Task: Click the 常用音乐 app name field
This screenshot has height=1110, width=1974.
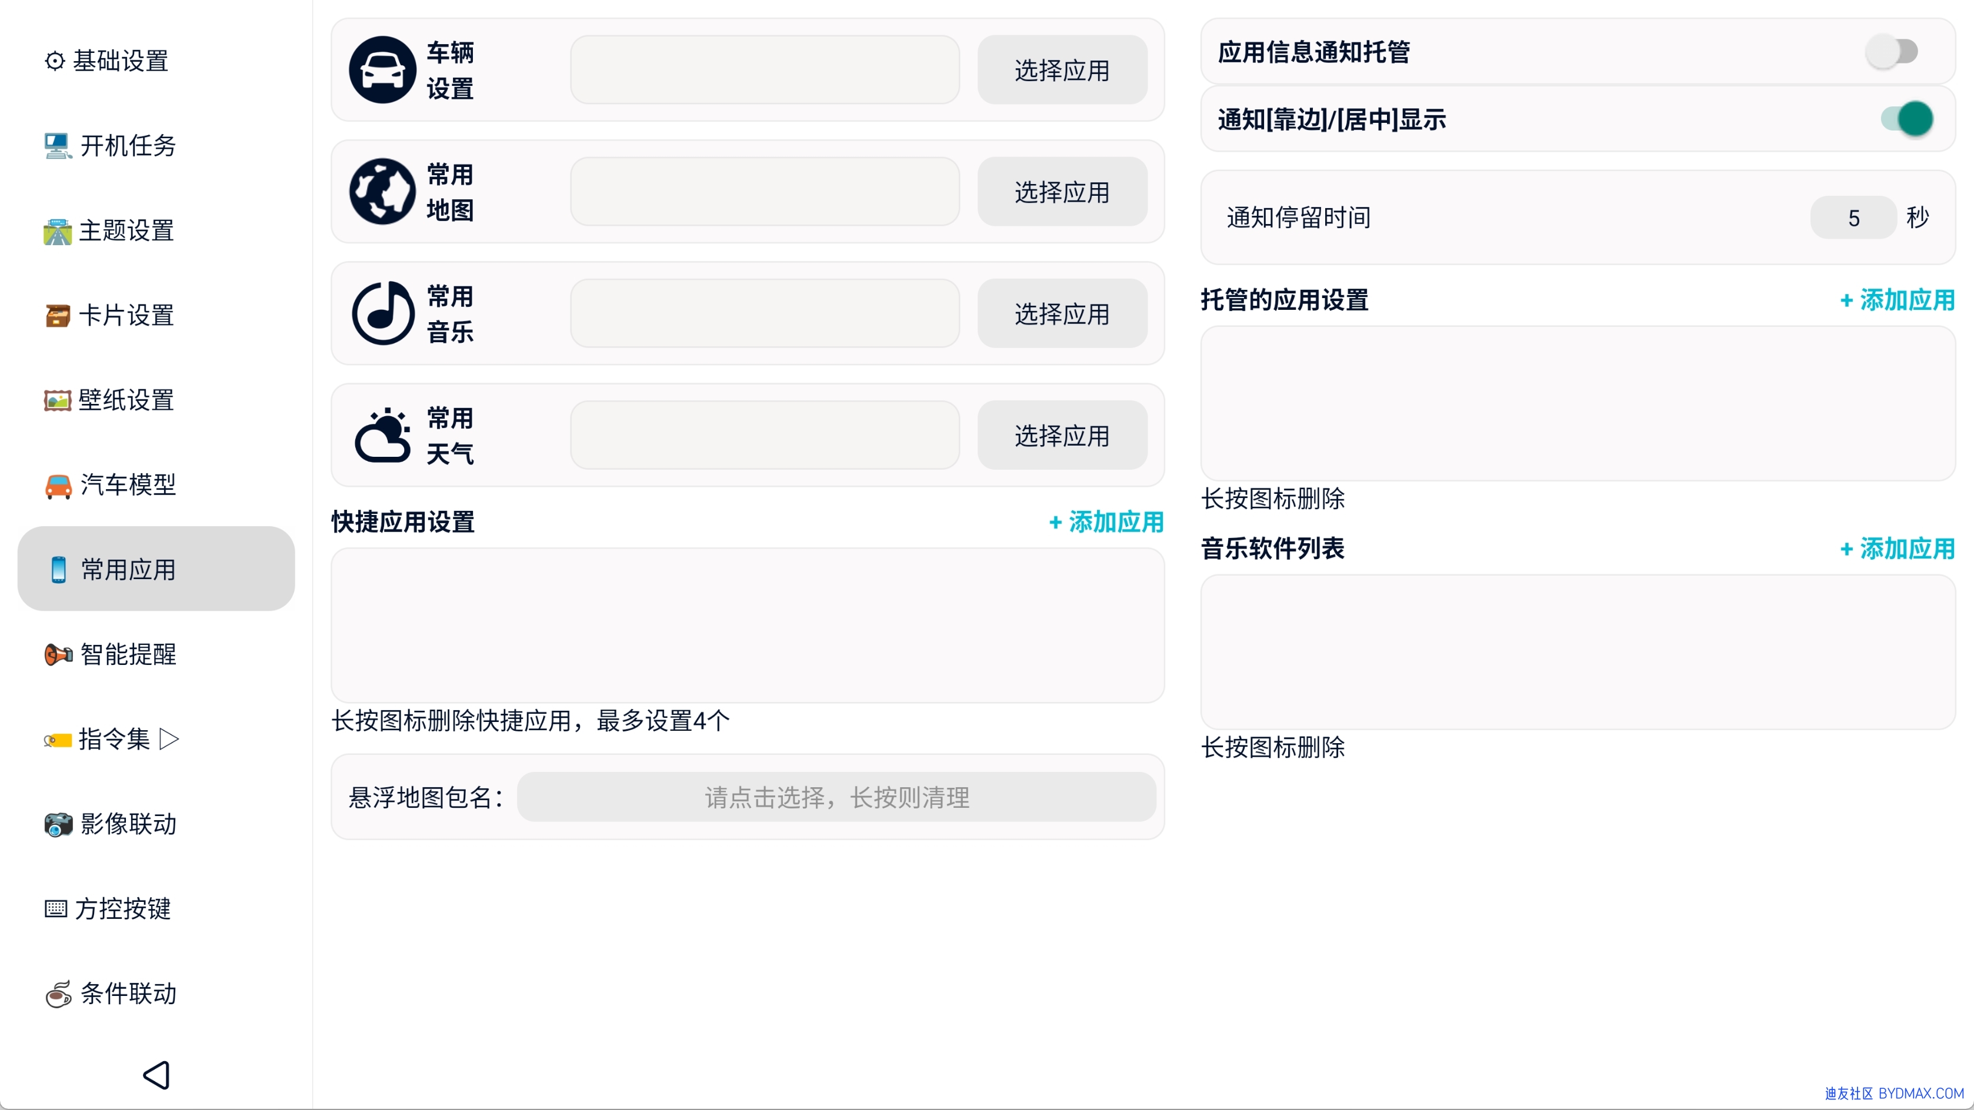Action: [x=765, y=313]
